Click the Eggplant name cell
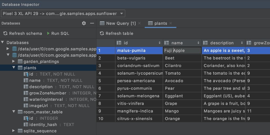270x135 pixels. (182, 96)
